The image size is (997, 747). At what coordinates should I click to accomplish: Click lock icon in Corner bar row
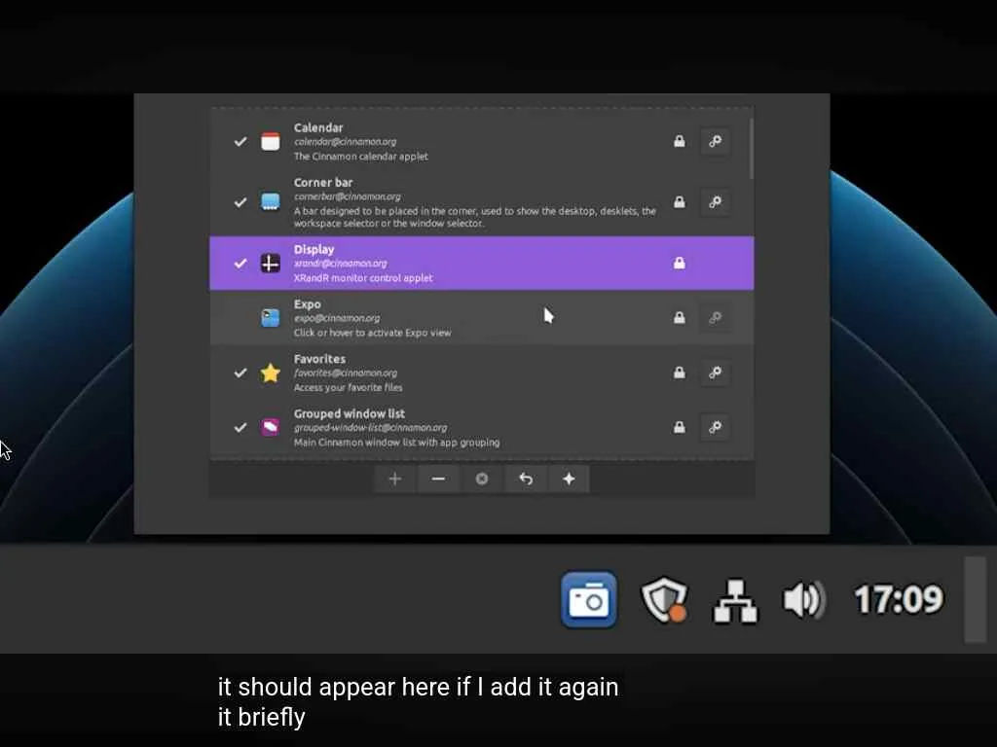pyautogui.click(x=679, y=202)
